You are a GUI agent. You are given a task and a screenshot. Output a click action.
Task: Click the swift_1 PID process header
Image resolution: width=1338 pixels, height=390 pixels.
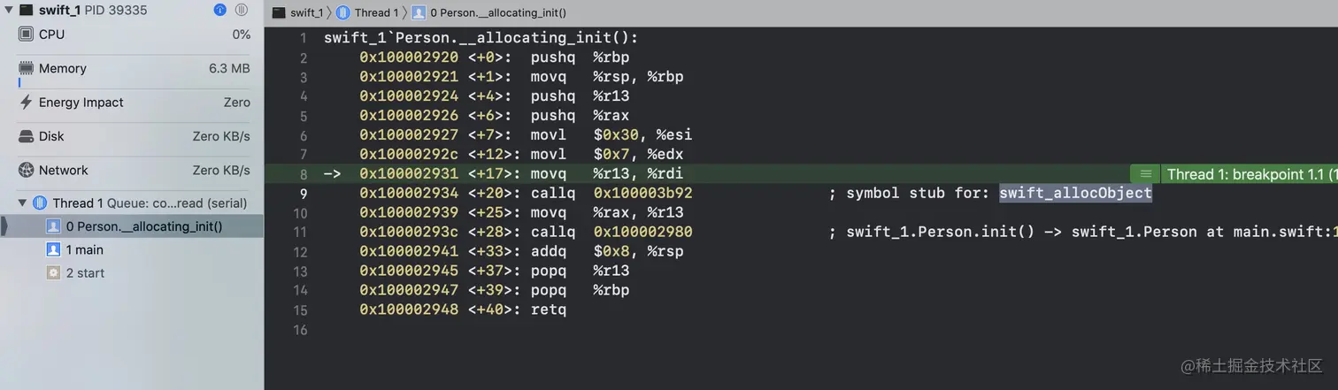pyautogui.click(x=95, y=11)
